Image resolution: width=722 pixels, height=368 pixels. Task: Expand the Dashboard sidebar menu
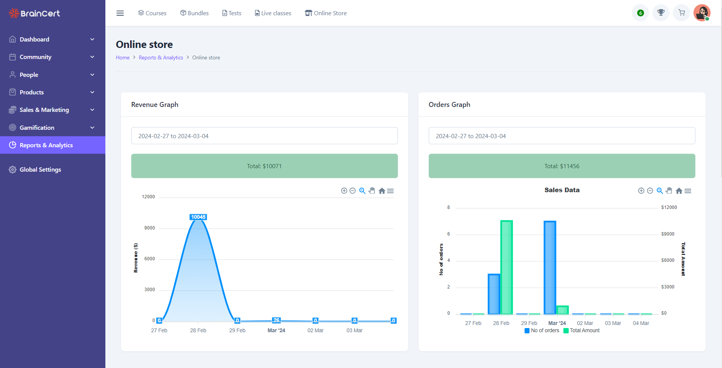coord(52,39)
